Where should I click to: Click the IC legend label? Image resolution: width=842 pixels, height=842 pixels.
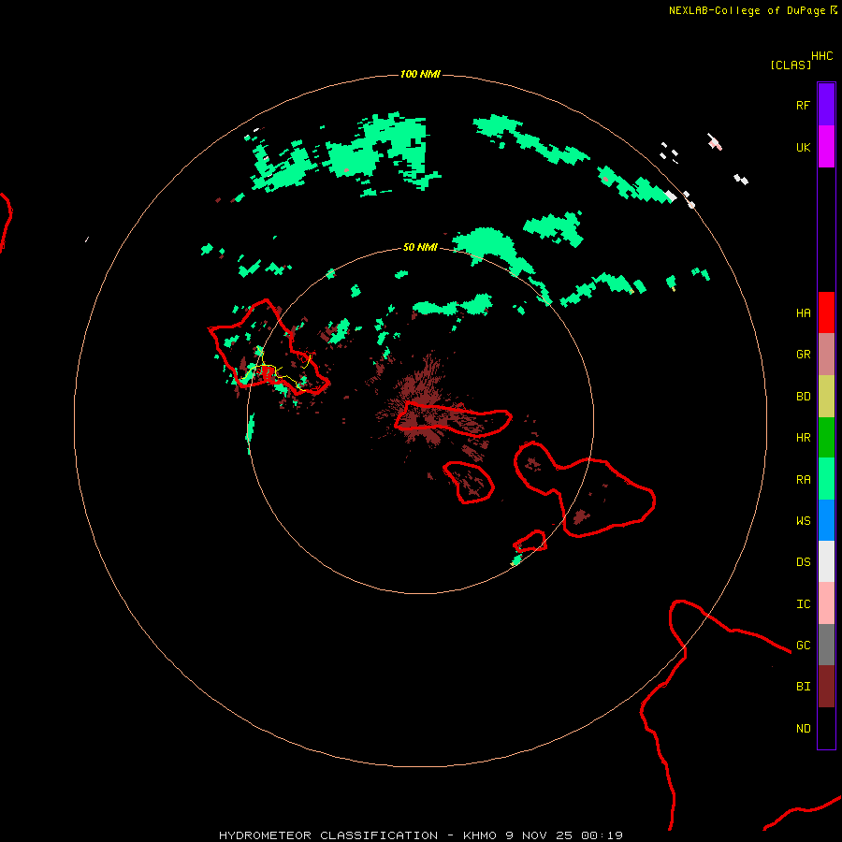[x=803, y=604]
